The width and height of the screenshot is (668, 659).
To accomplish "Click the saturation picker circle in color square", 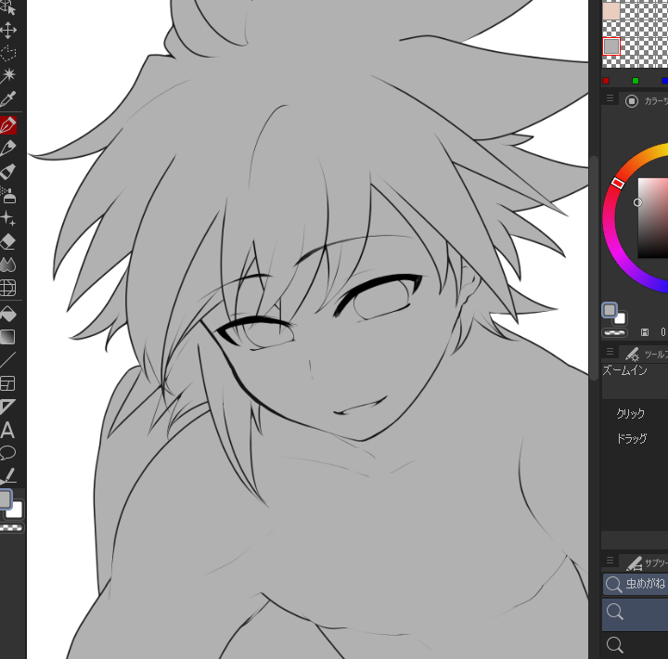I will click(x=637, y=202).
